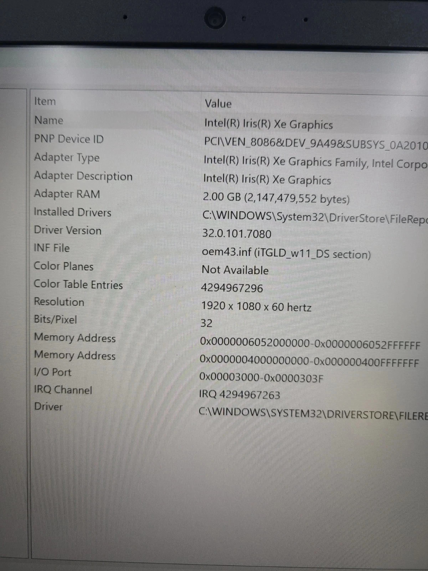Select the Driver Version label
Viewport: 428px width, 571px height.
68,230
